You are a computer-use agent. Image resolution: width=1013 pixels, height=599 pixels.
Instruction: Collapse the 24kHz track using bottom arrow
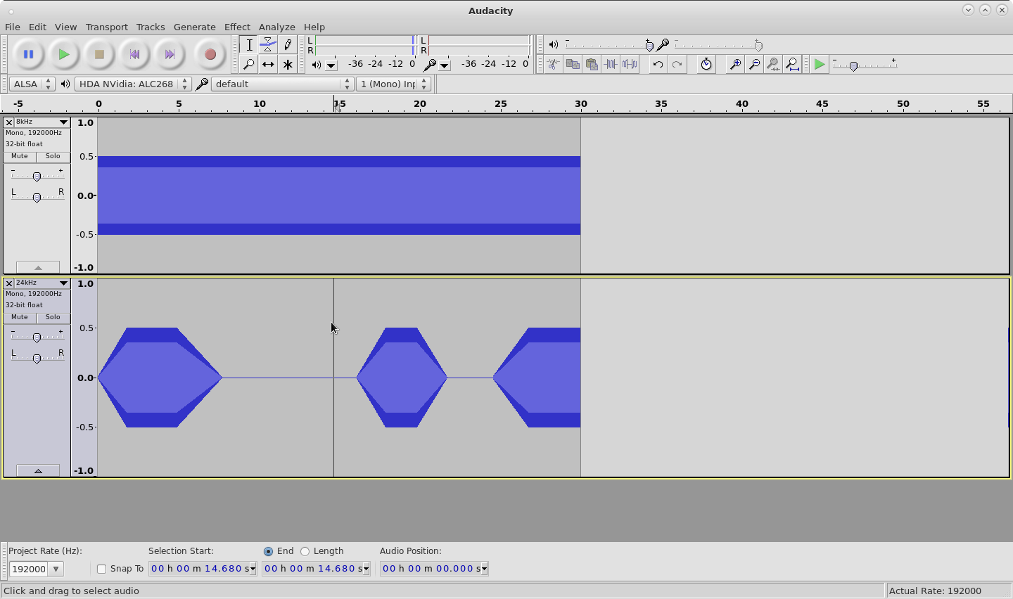(38, 471)
